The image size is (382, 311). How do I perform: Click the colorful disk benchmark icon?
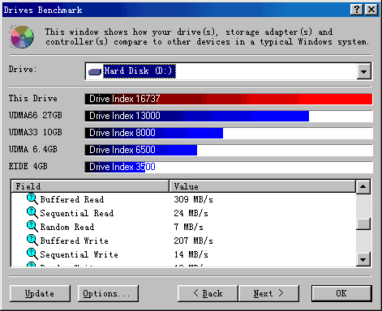[x=22, y=37]
